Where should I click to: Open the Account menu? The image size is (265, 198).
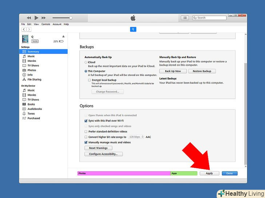[x=57, y=24]
